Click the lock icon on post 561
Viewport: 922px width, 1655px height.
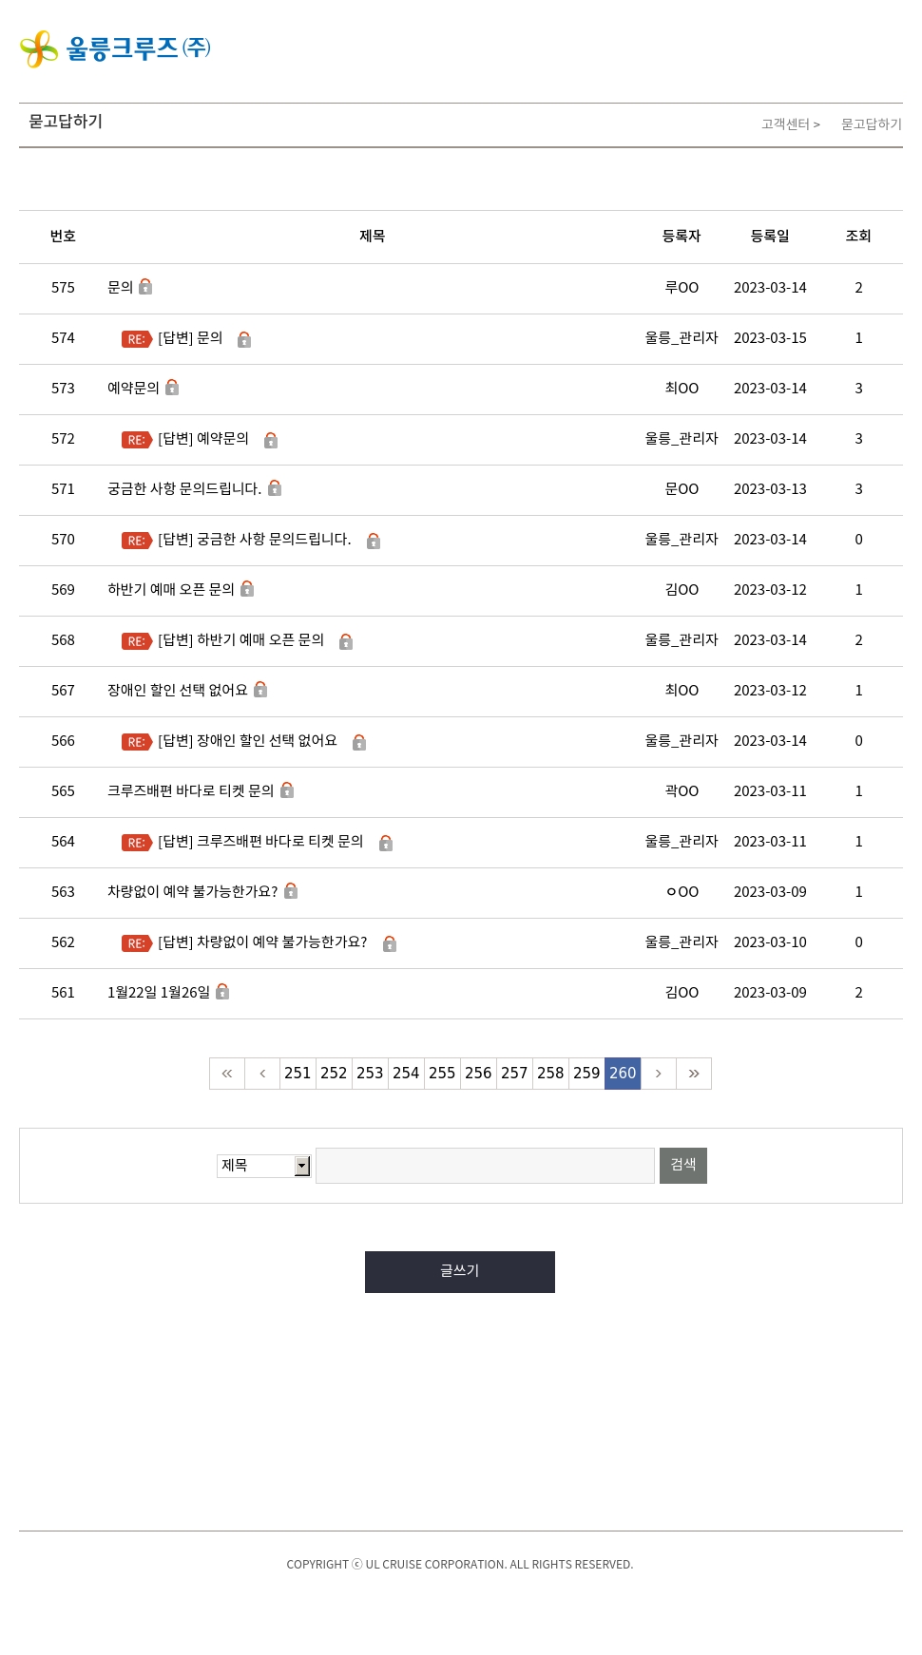pyautogui.click(x=222, y=992)
